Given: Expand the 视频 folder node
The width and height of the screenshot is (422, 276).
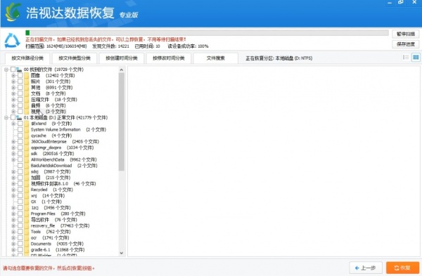Looking at the screenshot, I should (x=13, y=111).
